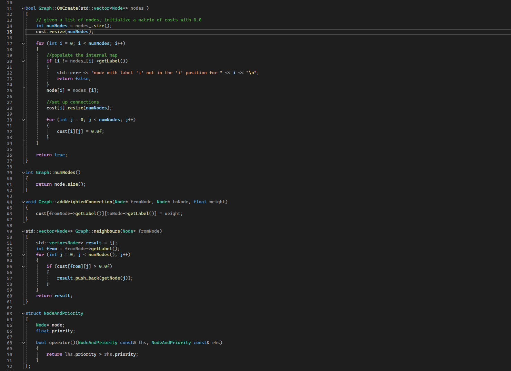Collapse the Graph::numNodes function
The width and height of the screenshot is (511, 371).
tap(23, 172)
